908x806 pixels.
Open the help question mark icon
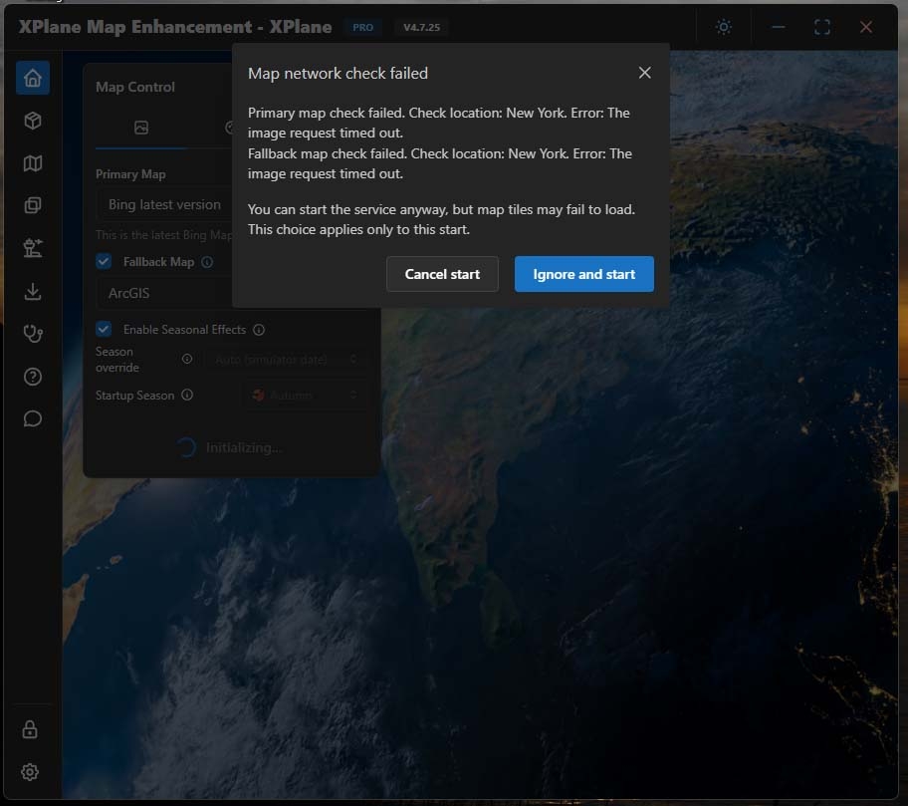(x=33, y=377)
